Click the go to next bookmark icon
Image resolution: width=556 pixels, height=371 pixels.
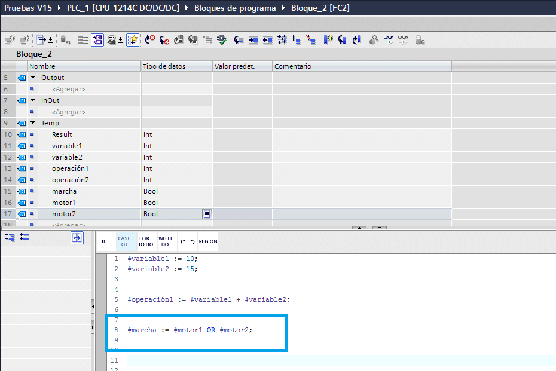point(343,40)
